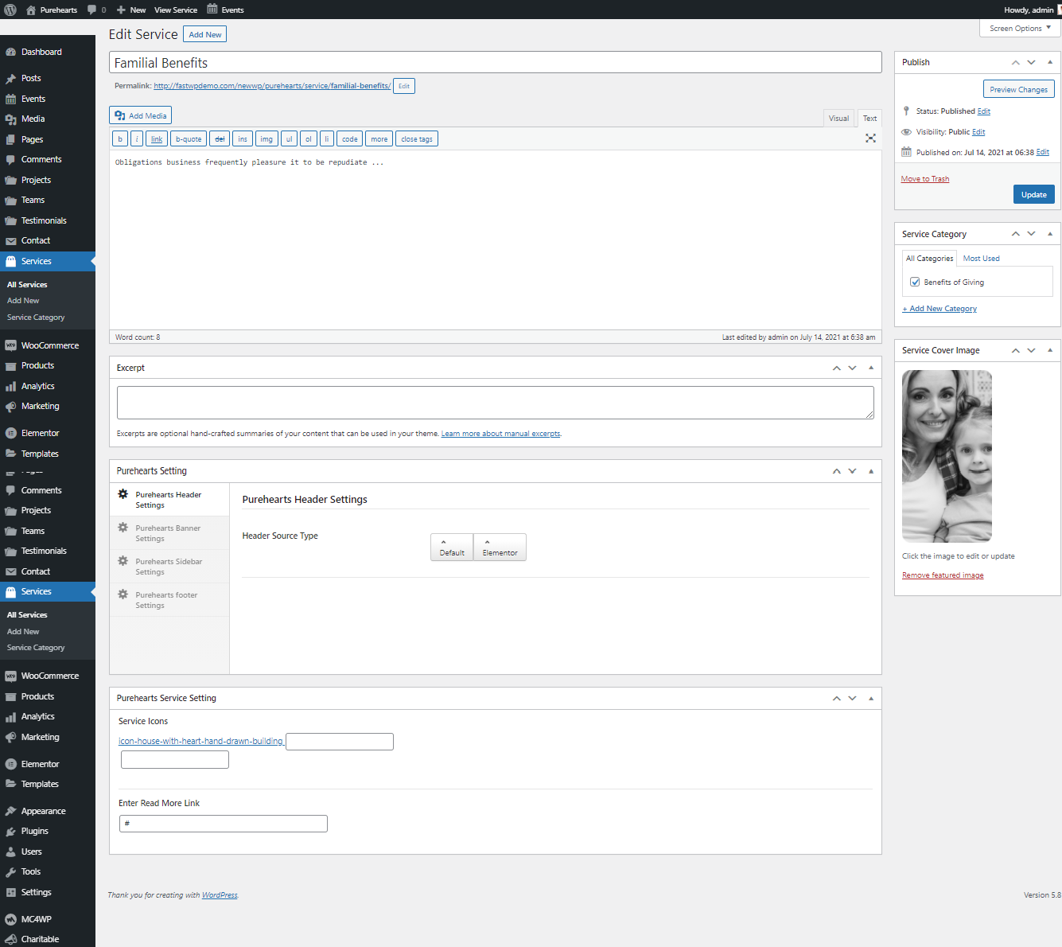Image resolution: width=1062 pixels, height=947 pixels.
Task: Click the Add Media button icon
Action: [120, 115]
